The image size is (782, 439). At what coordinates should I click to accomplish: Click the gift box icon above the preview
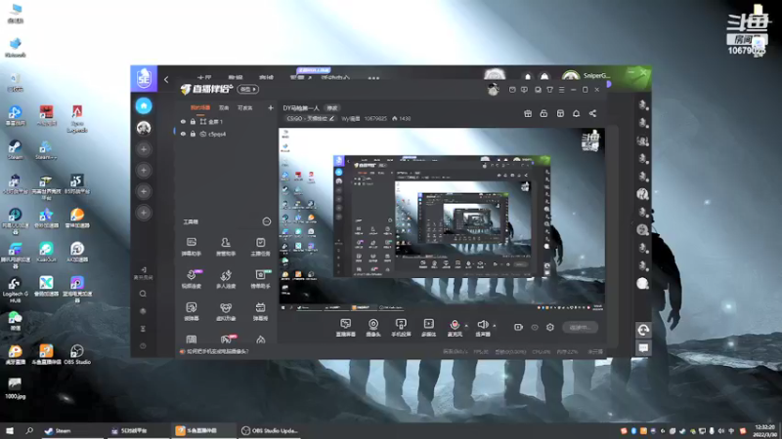click(x=528, y=113)
